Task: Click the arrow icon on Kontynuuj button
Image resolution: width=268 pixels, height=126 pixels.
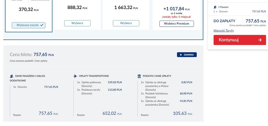Action: 260,40
